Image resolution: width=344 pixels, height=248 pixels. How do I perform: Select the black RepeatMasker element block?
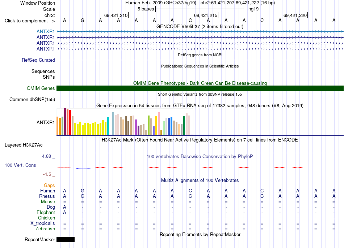click(66, 239)
